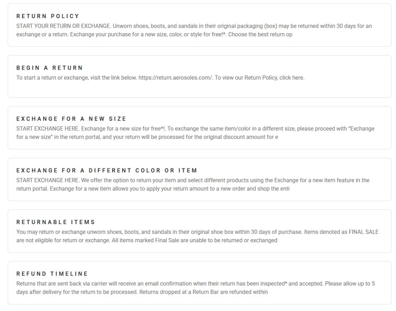
Task: Open Exchange for a Different Color or Item heading
Action: point(107,170)
